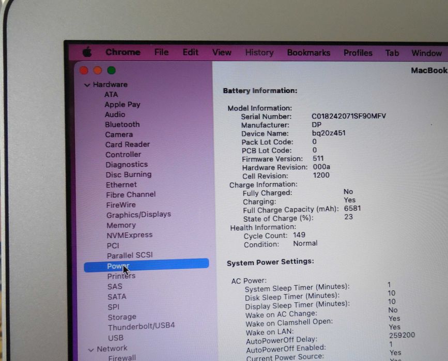Select FireWire in the sidebar
Screen dimensions: 448x361
pyautogui.click(x=121, y=205)
